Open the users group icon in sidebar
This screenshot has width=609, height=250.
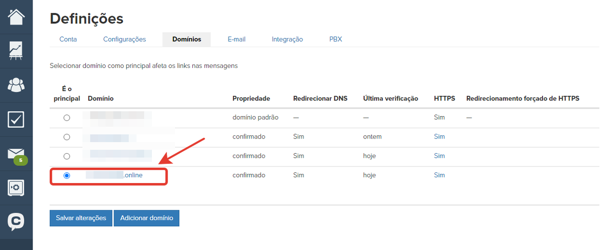coord(16,85)
